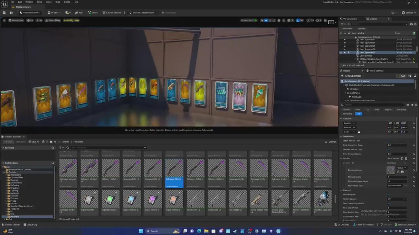Open Rotation coordinate dropdown
This screenshot has height=235, width=419.
[x=350, y=128]
